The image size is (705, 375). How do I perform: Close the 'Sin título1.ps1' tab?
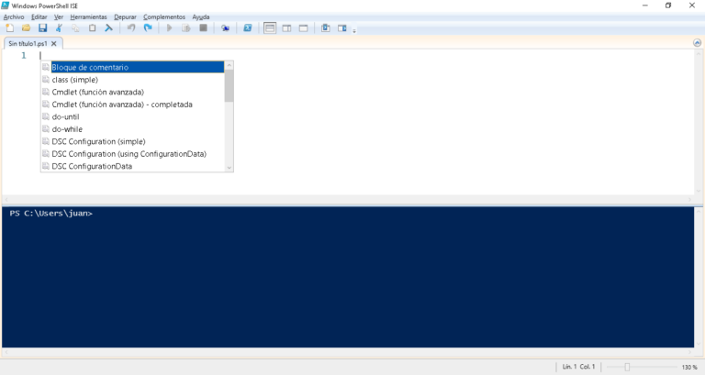[x=54, y=43]
